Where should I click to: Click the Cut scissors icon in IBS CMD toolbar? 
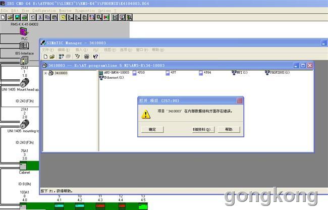(40, 17)
